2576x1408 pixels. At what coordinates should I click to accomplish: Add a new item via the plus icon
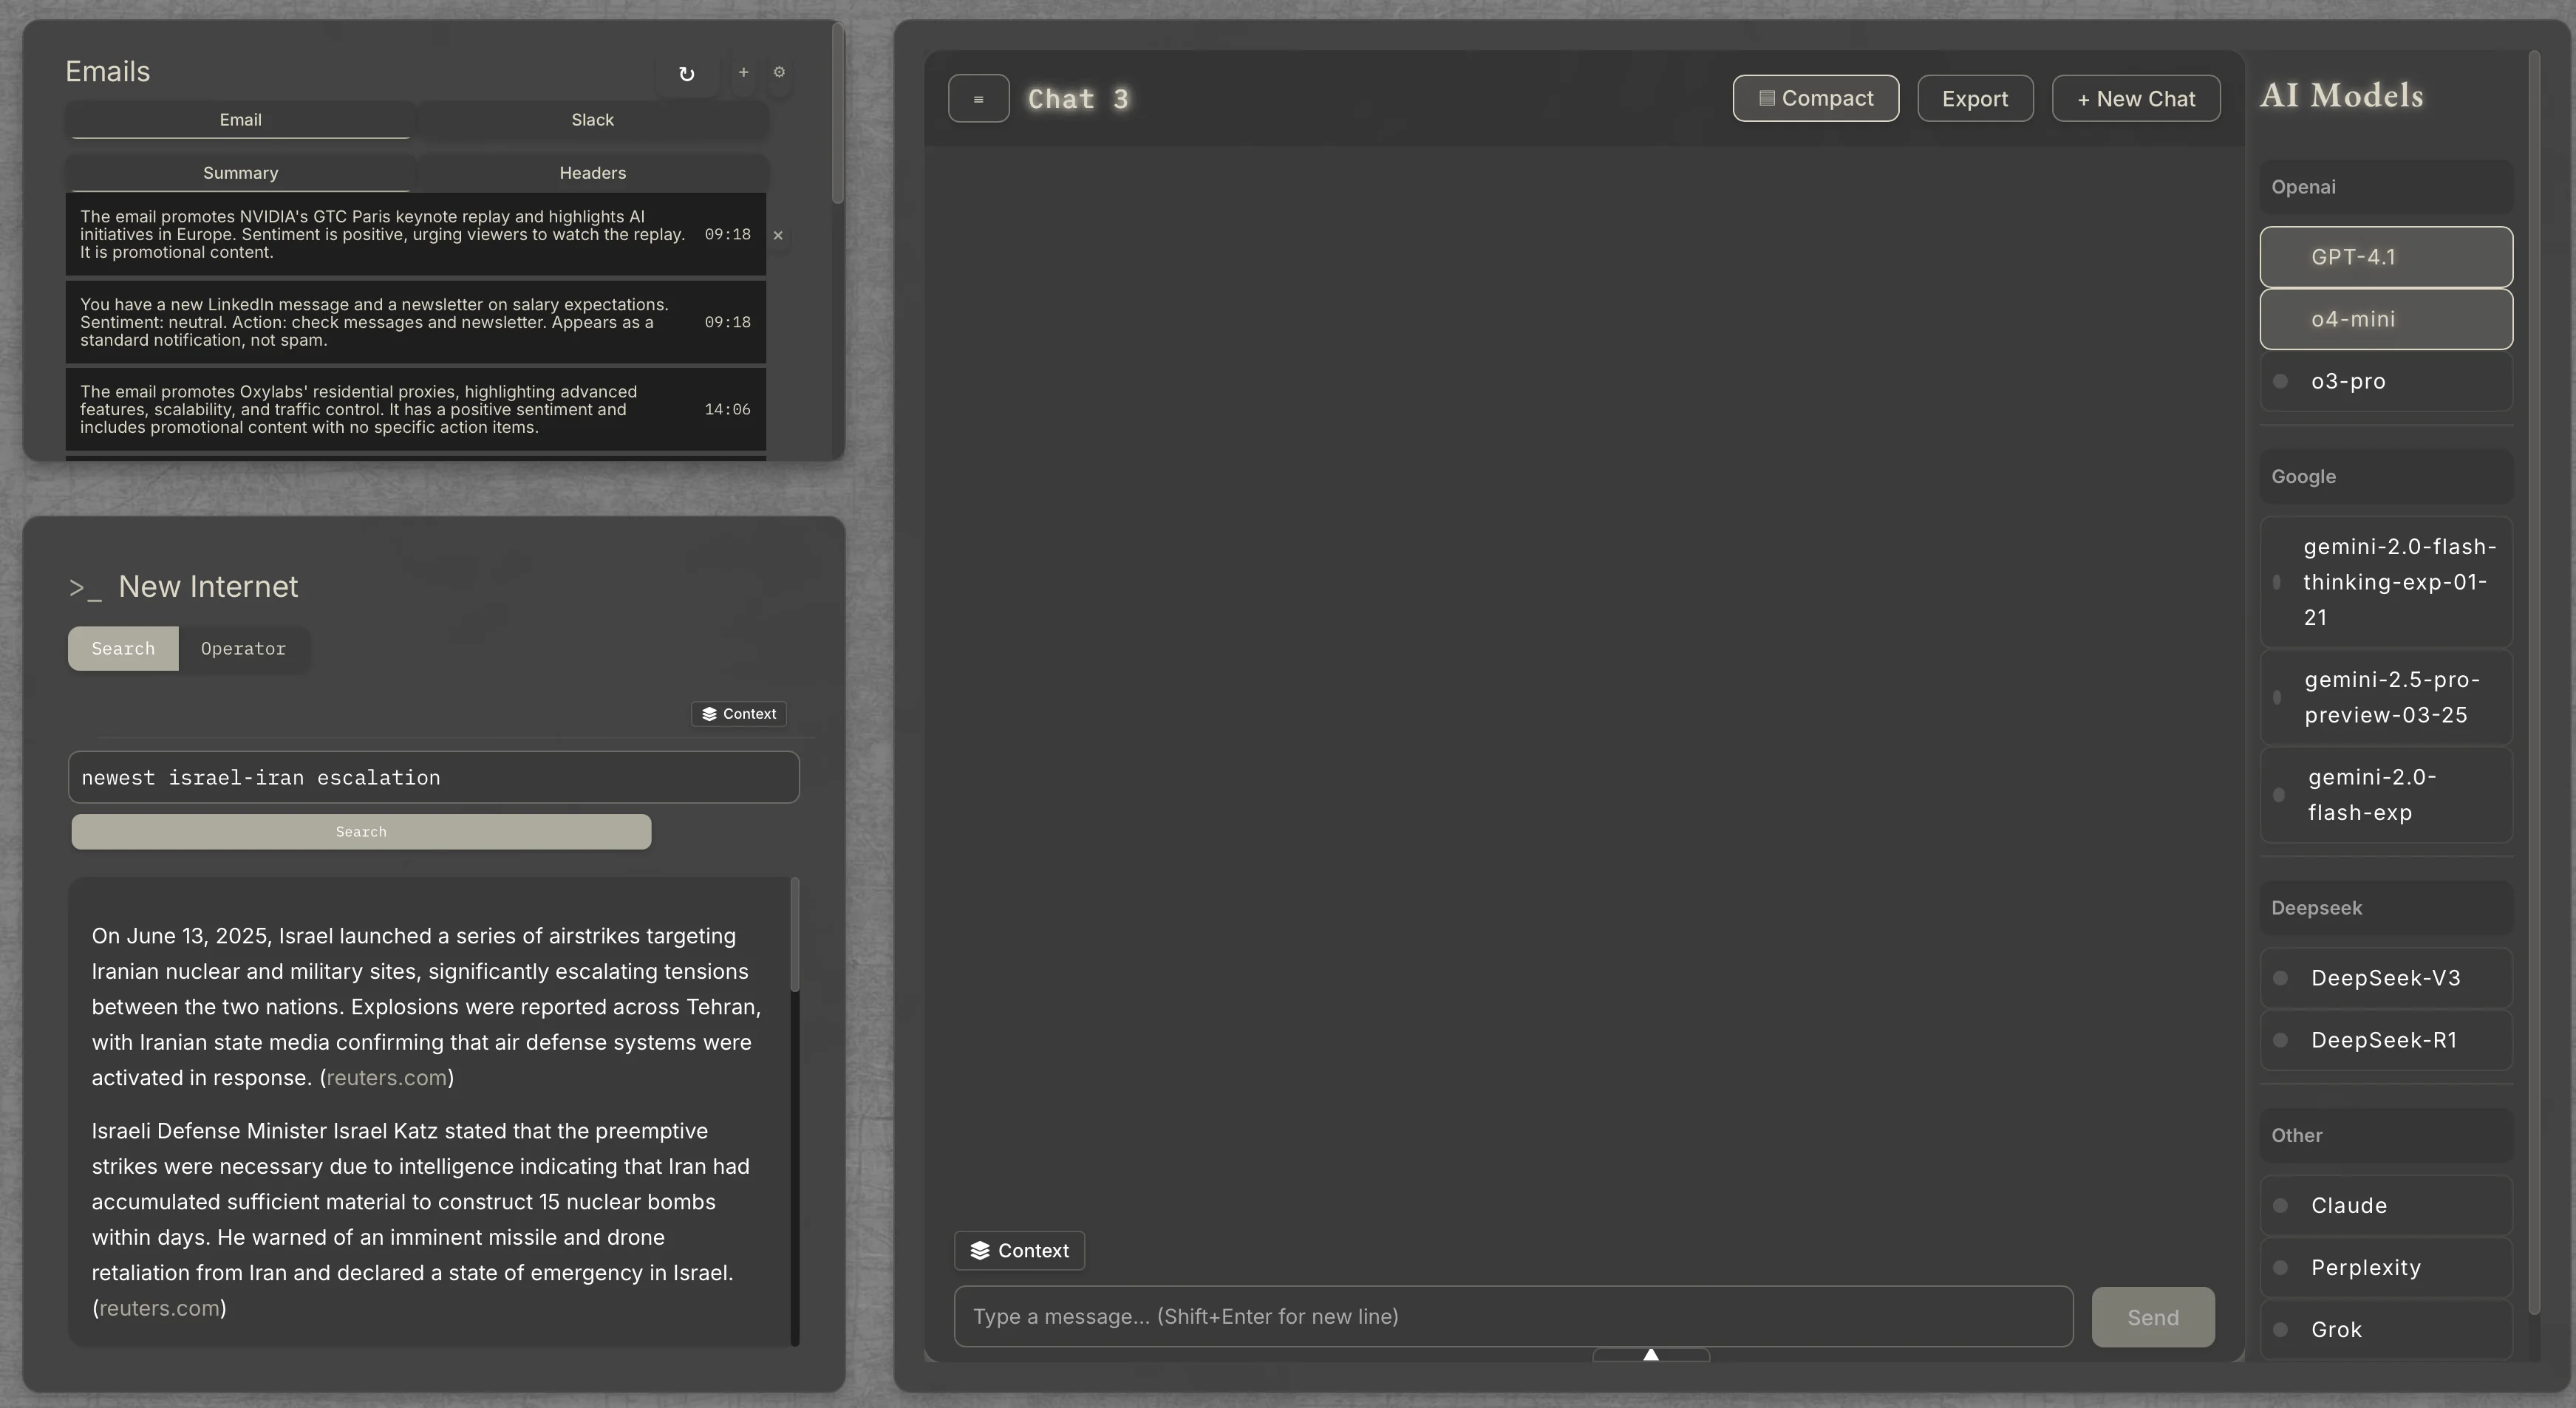743,73
